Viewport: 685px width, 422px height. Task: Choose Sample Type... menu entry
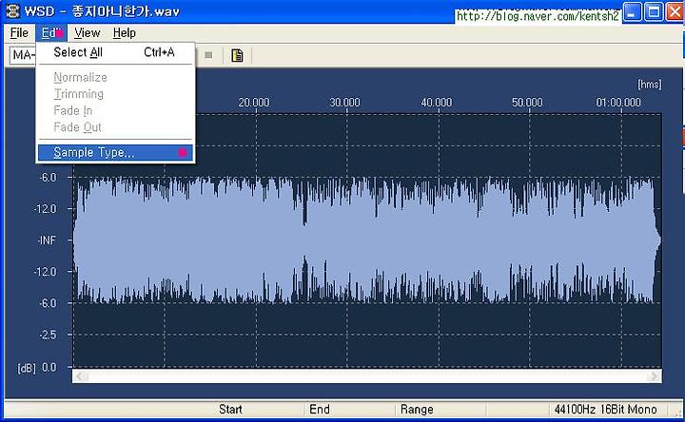point(115,153)
